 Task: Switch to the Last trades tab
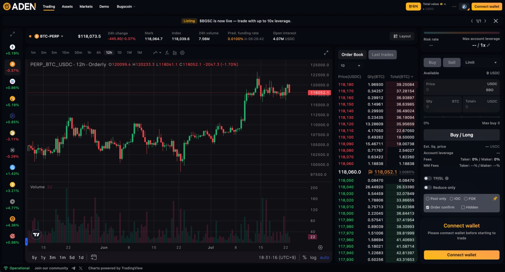tap(382, 55)
